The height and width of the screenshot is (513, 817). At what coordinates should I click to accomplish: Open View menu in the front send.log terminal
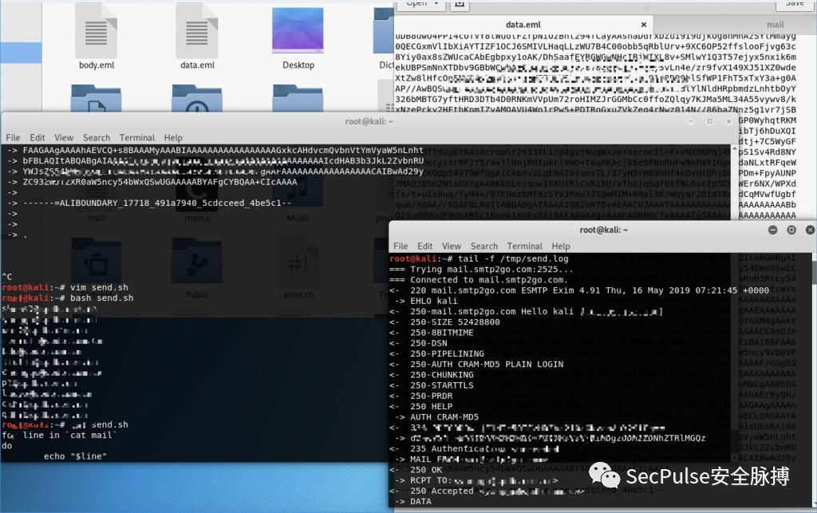(x=452, y=246)
